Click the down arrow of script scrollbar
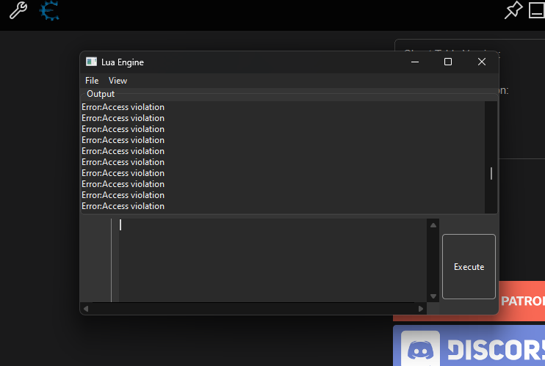This screenshot has width=545, height=366. point(433,296)
